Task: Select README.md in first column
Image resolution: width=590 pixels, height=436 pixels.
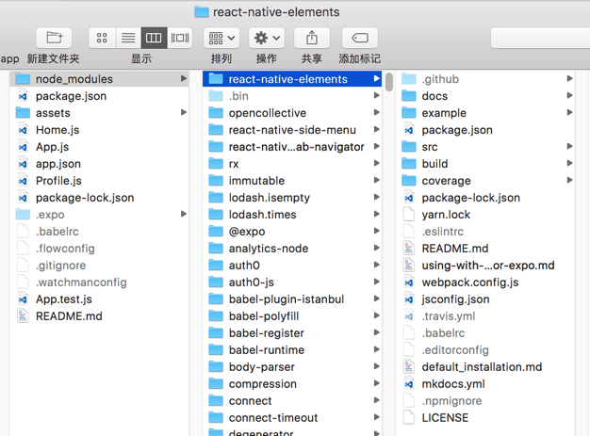Action: (99, 316)
